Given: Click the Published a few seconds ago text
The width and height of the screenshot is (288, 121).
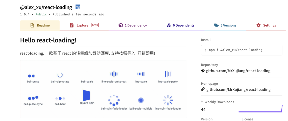Looking at the screenshot, I should coord(78,14).
